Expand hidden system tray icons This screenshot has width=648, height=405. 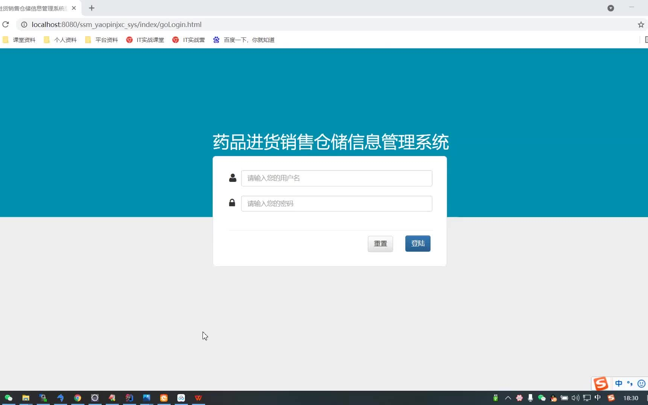tap(508, 398)
